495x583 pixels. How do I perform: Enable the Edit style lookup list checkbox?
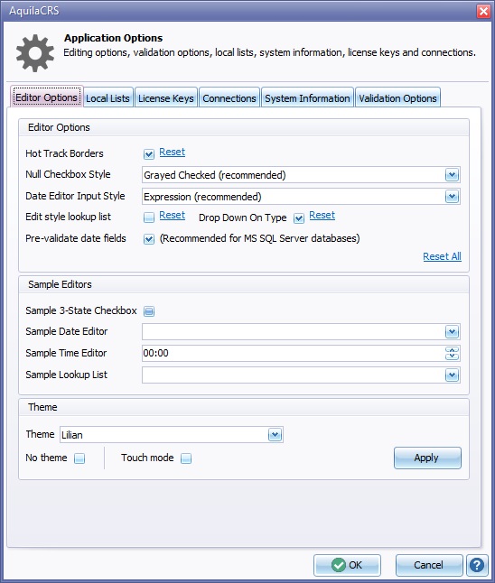tap(149, 217)
